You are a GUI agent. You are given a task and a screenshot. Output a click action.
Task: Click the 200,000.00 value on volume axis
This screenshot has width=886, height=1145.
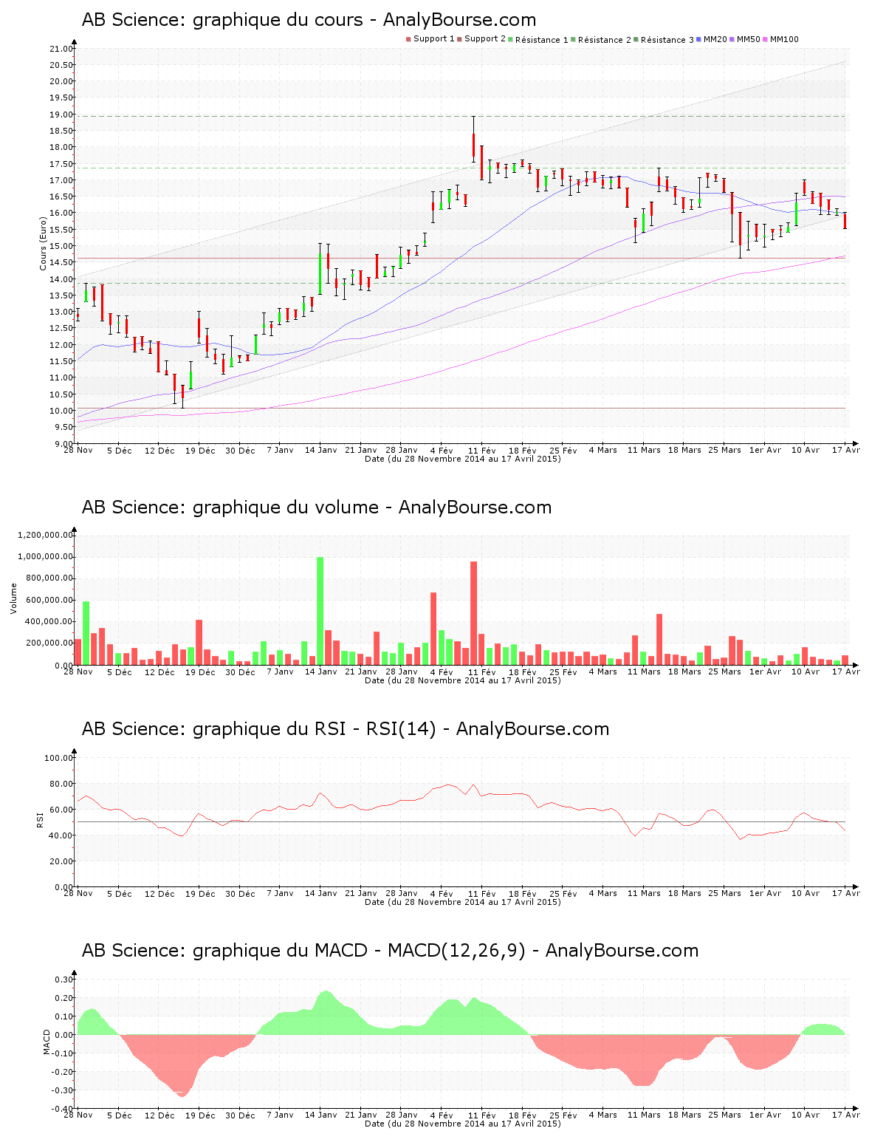49,643
